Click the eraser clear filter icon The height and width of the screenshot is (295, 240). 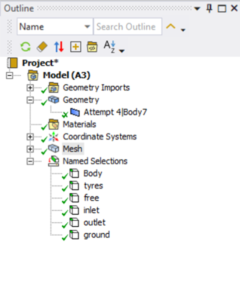pos(42,47)
